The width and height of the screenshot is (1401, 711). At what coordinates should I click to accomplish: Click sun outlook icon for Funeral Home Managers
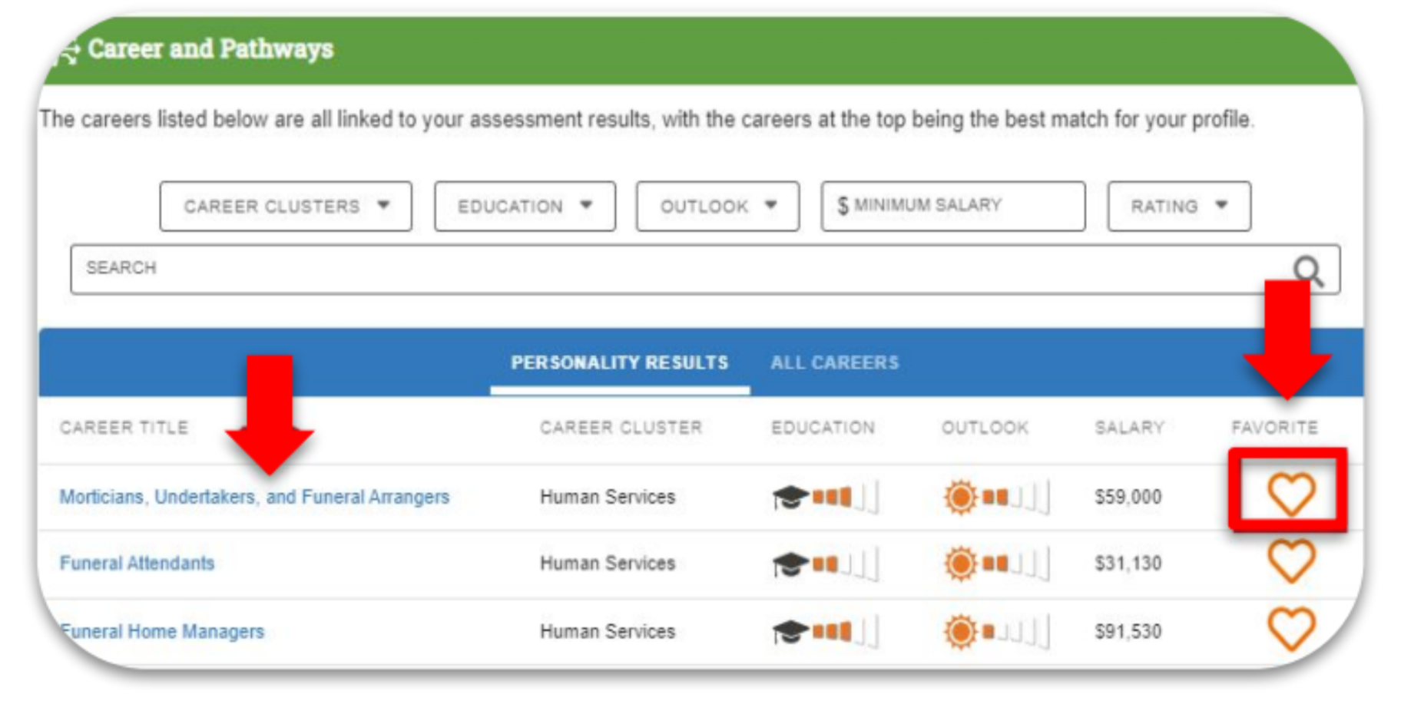960,631
